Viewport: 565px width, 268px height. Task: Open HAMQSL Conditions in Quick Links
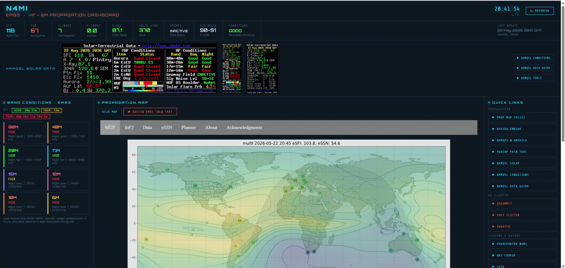[522, 175]
